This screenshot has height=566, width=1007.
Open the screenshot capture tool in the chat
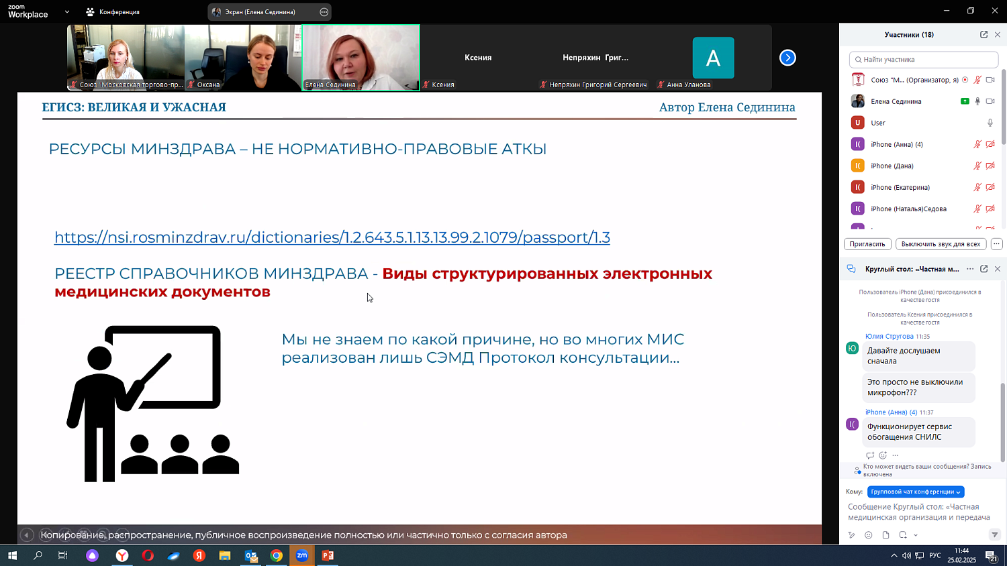coord(903,535)
